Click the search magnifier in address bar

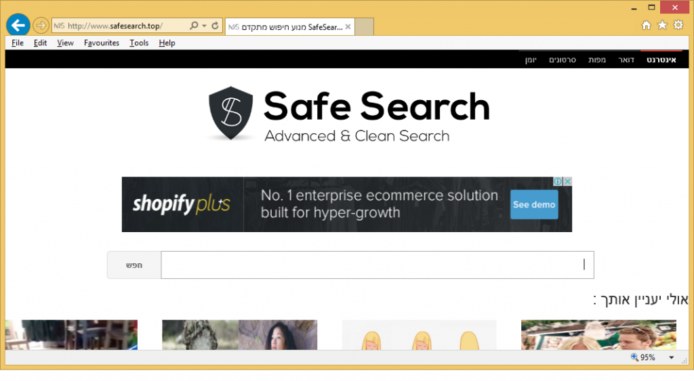click(x=193, y=26)
